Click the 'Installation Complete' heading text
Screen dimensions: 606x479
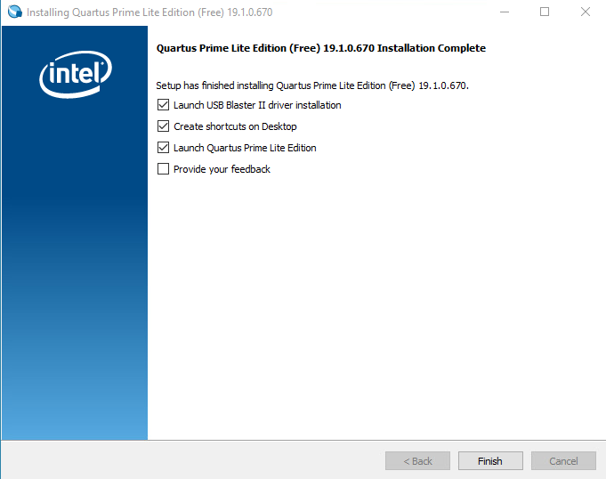(320, 48)
